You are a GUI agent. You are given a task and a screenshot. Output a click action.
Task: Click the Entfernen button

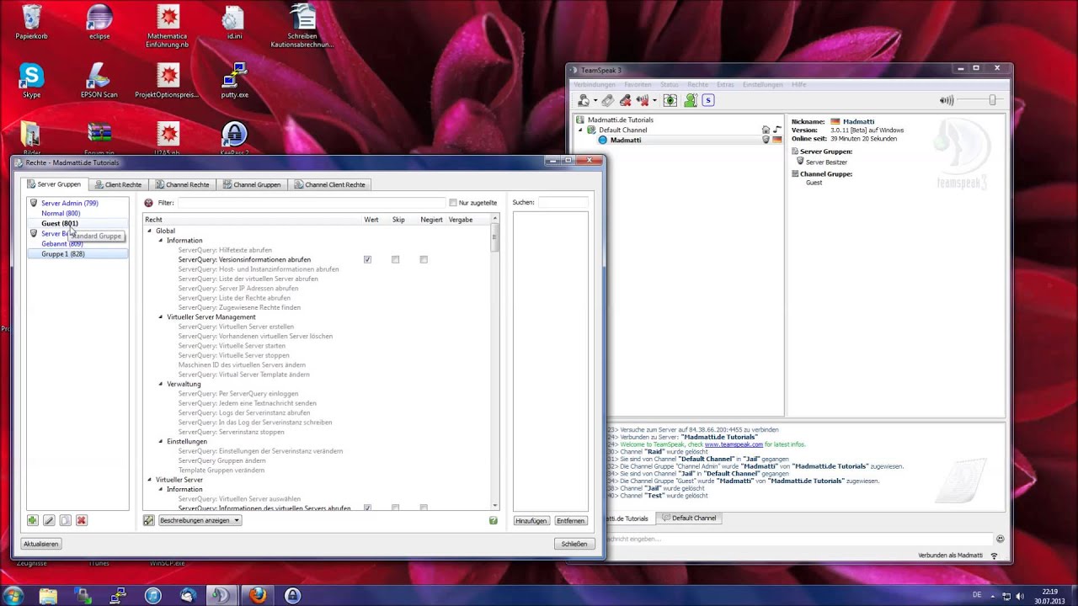[x=571, y=521]
